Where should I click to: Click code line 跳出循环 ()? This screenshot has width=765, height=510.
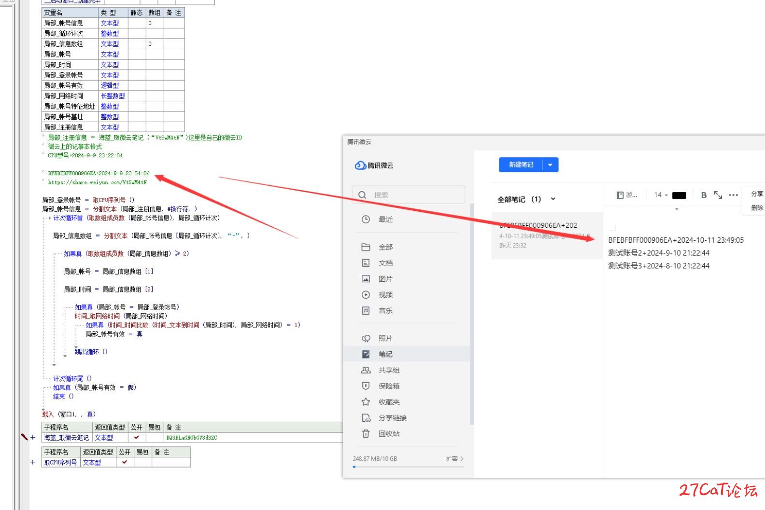coord(91,352)
